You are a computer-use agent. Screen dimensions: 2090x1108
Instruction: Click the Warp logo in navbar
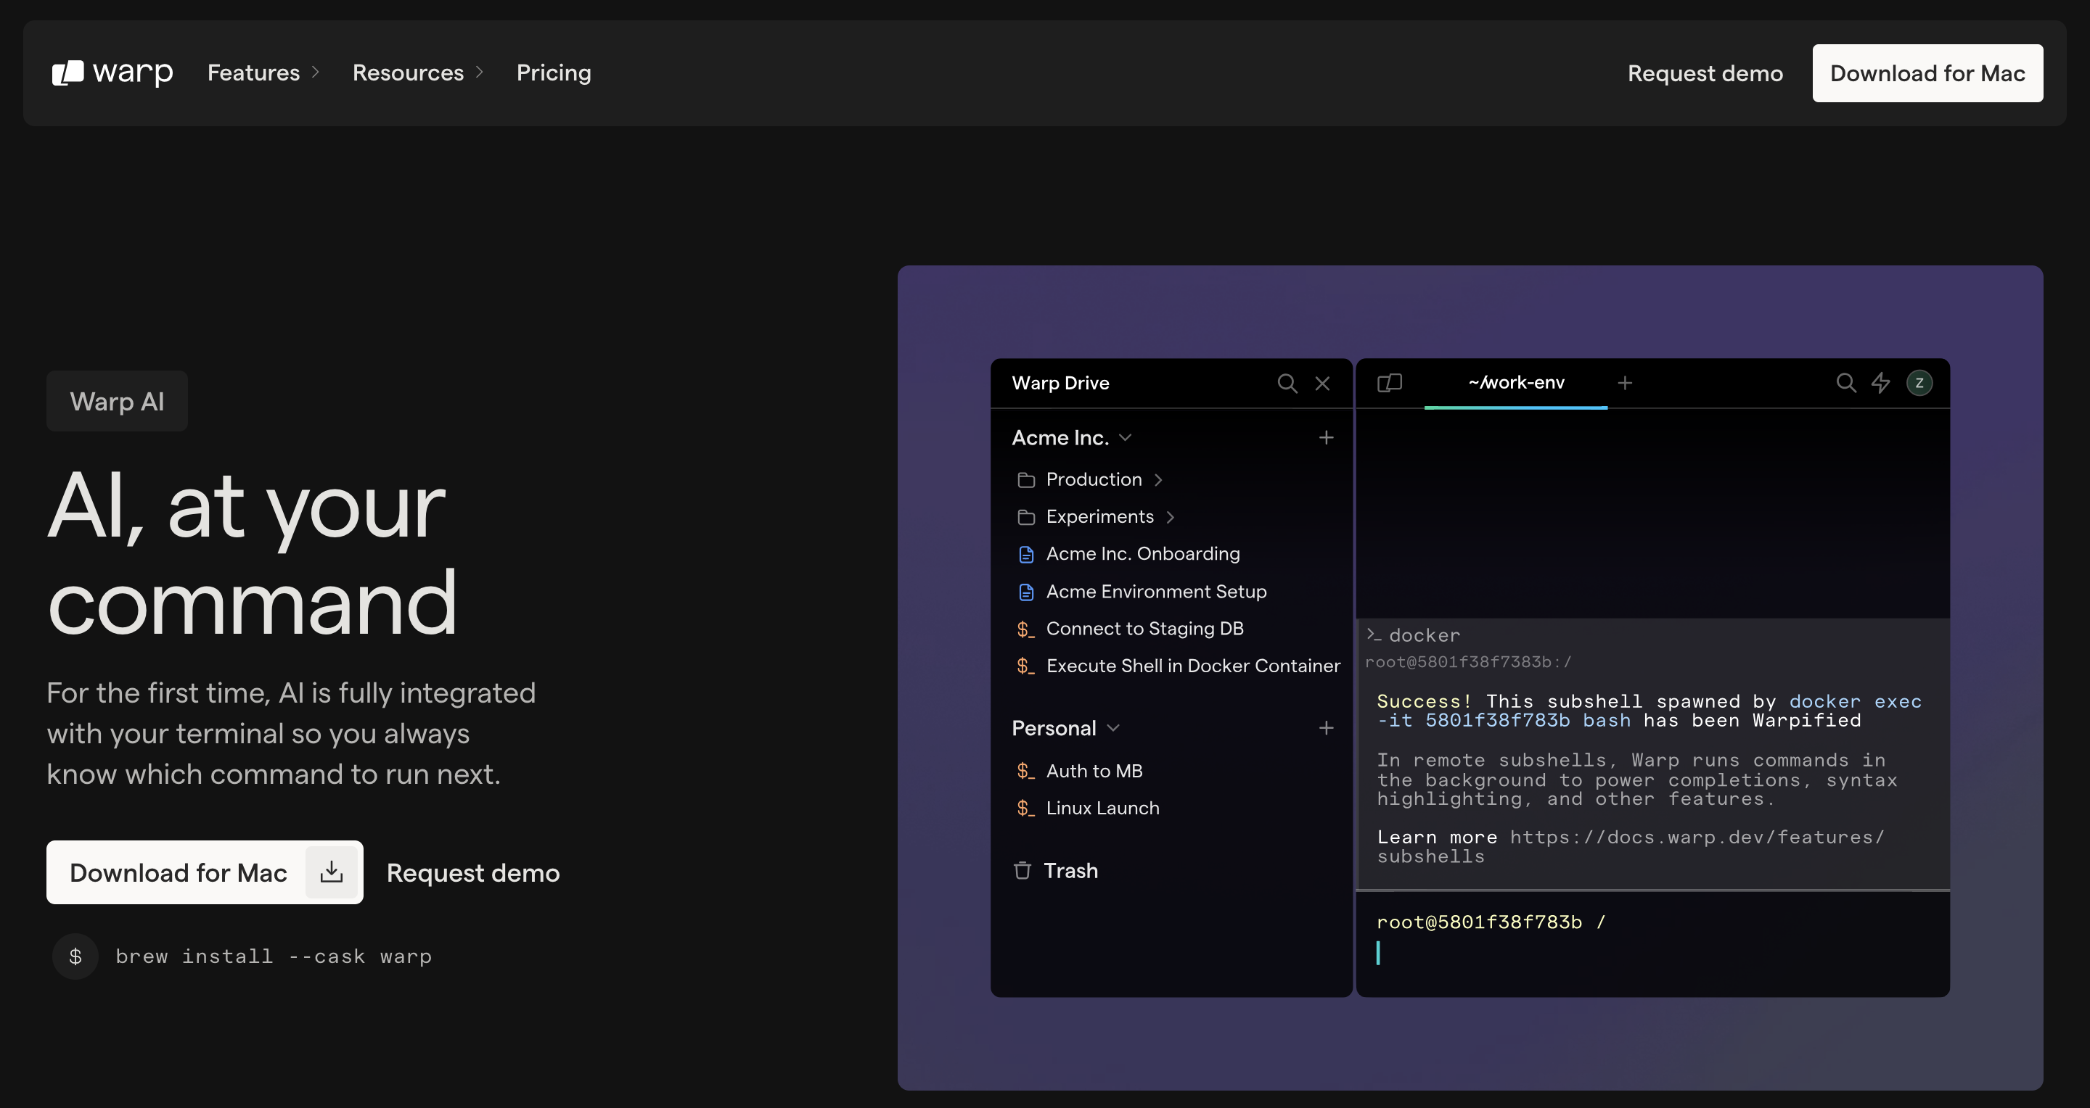tap(112, 72)
